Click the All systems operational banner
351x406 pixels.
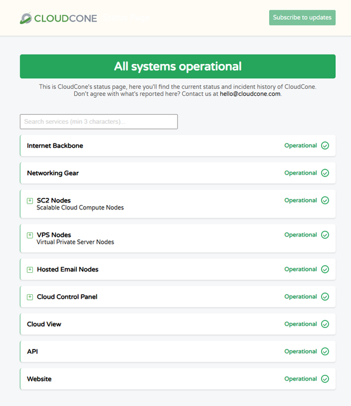point(178,66)
